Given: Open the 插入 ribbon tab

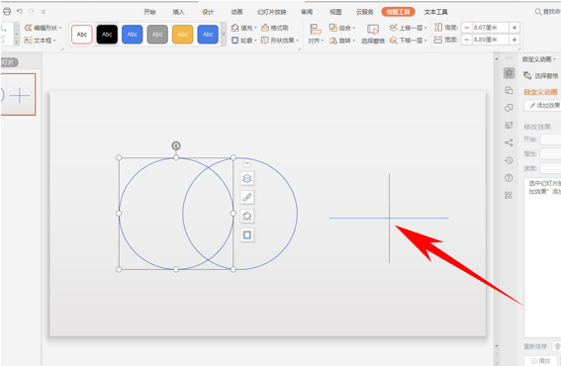Looking at the screenshot, I should coord(178,12).
